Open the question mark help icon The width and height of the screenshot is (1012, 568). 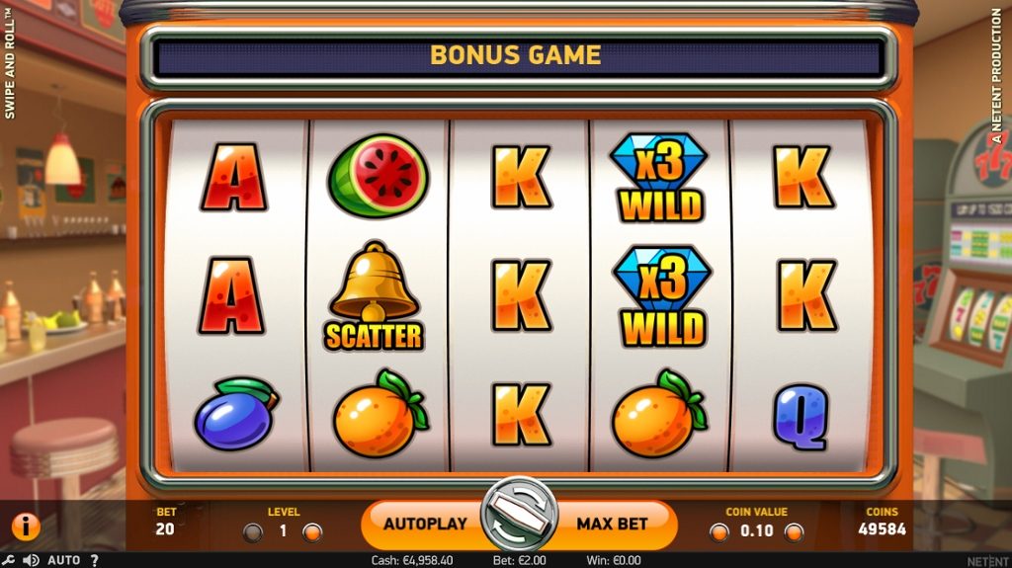click(x=94, y=560)
